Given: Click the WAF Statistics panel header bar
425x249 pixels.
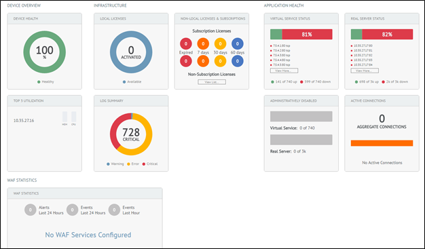Looking at the screenshot, I should pos(85,193).
